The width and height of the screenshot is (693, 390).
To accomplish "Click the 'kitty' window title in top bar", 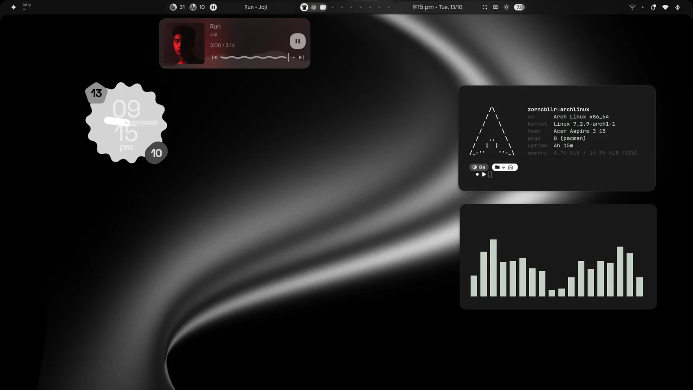I will point(27,5).
